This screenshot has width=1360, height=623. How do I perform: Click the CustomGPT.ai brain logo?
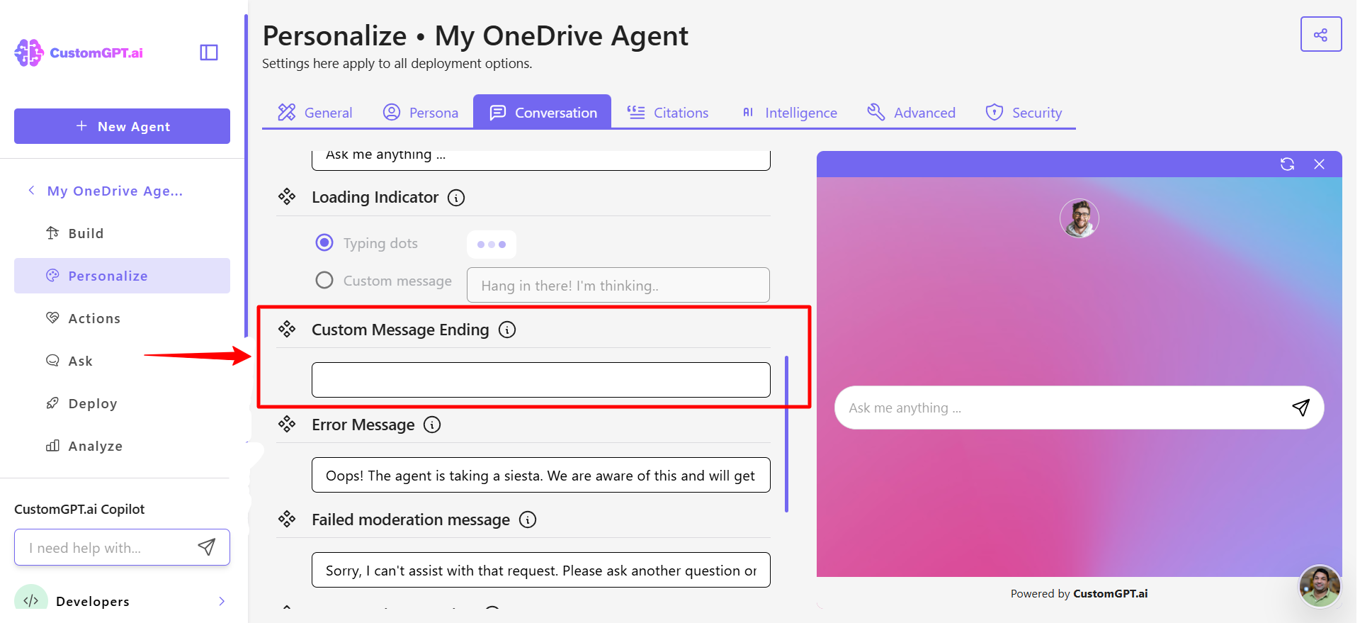[x=29, y=52]
